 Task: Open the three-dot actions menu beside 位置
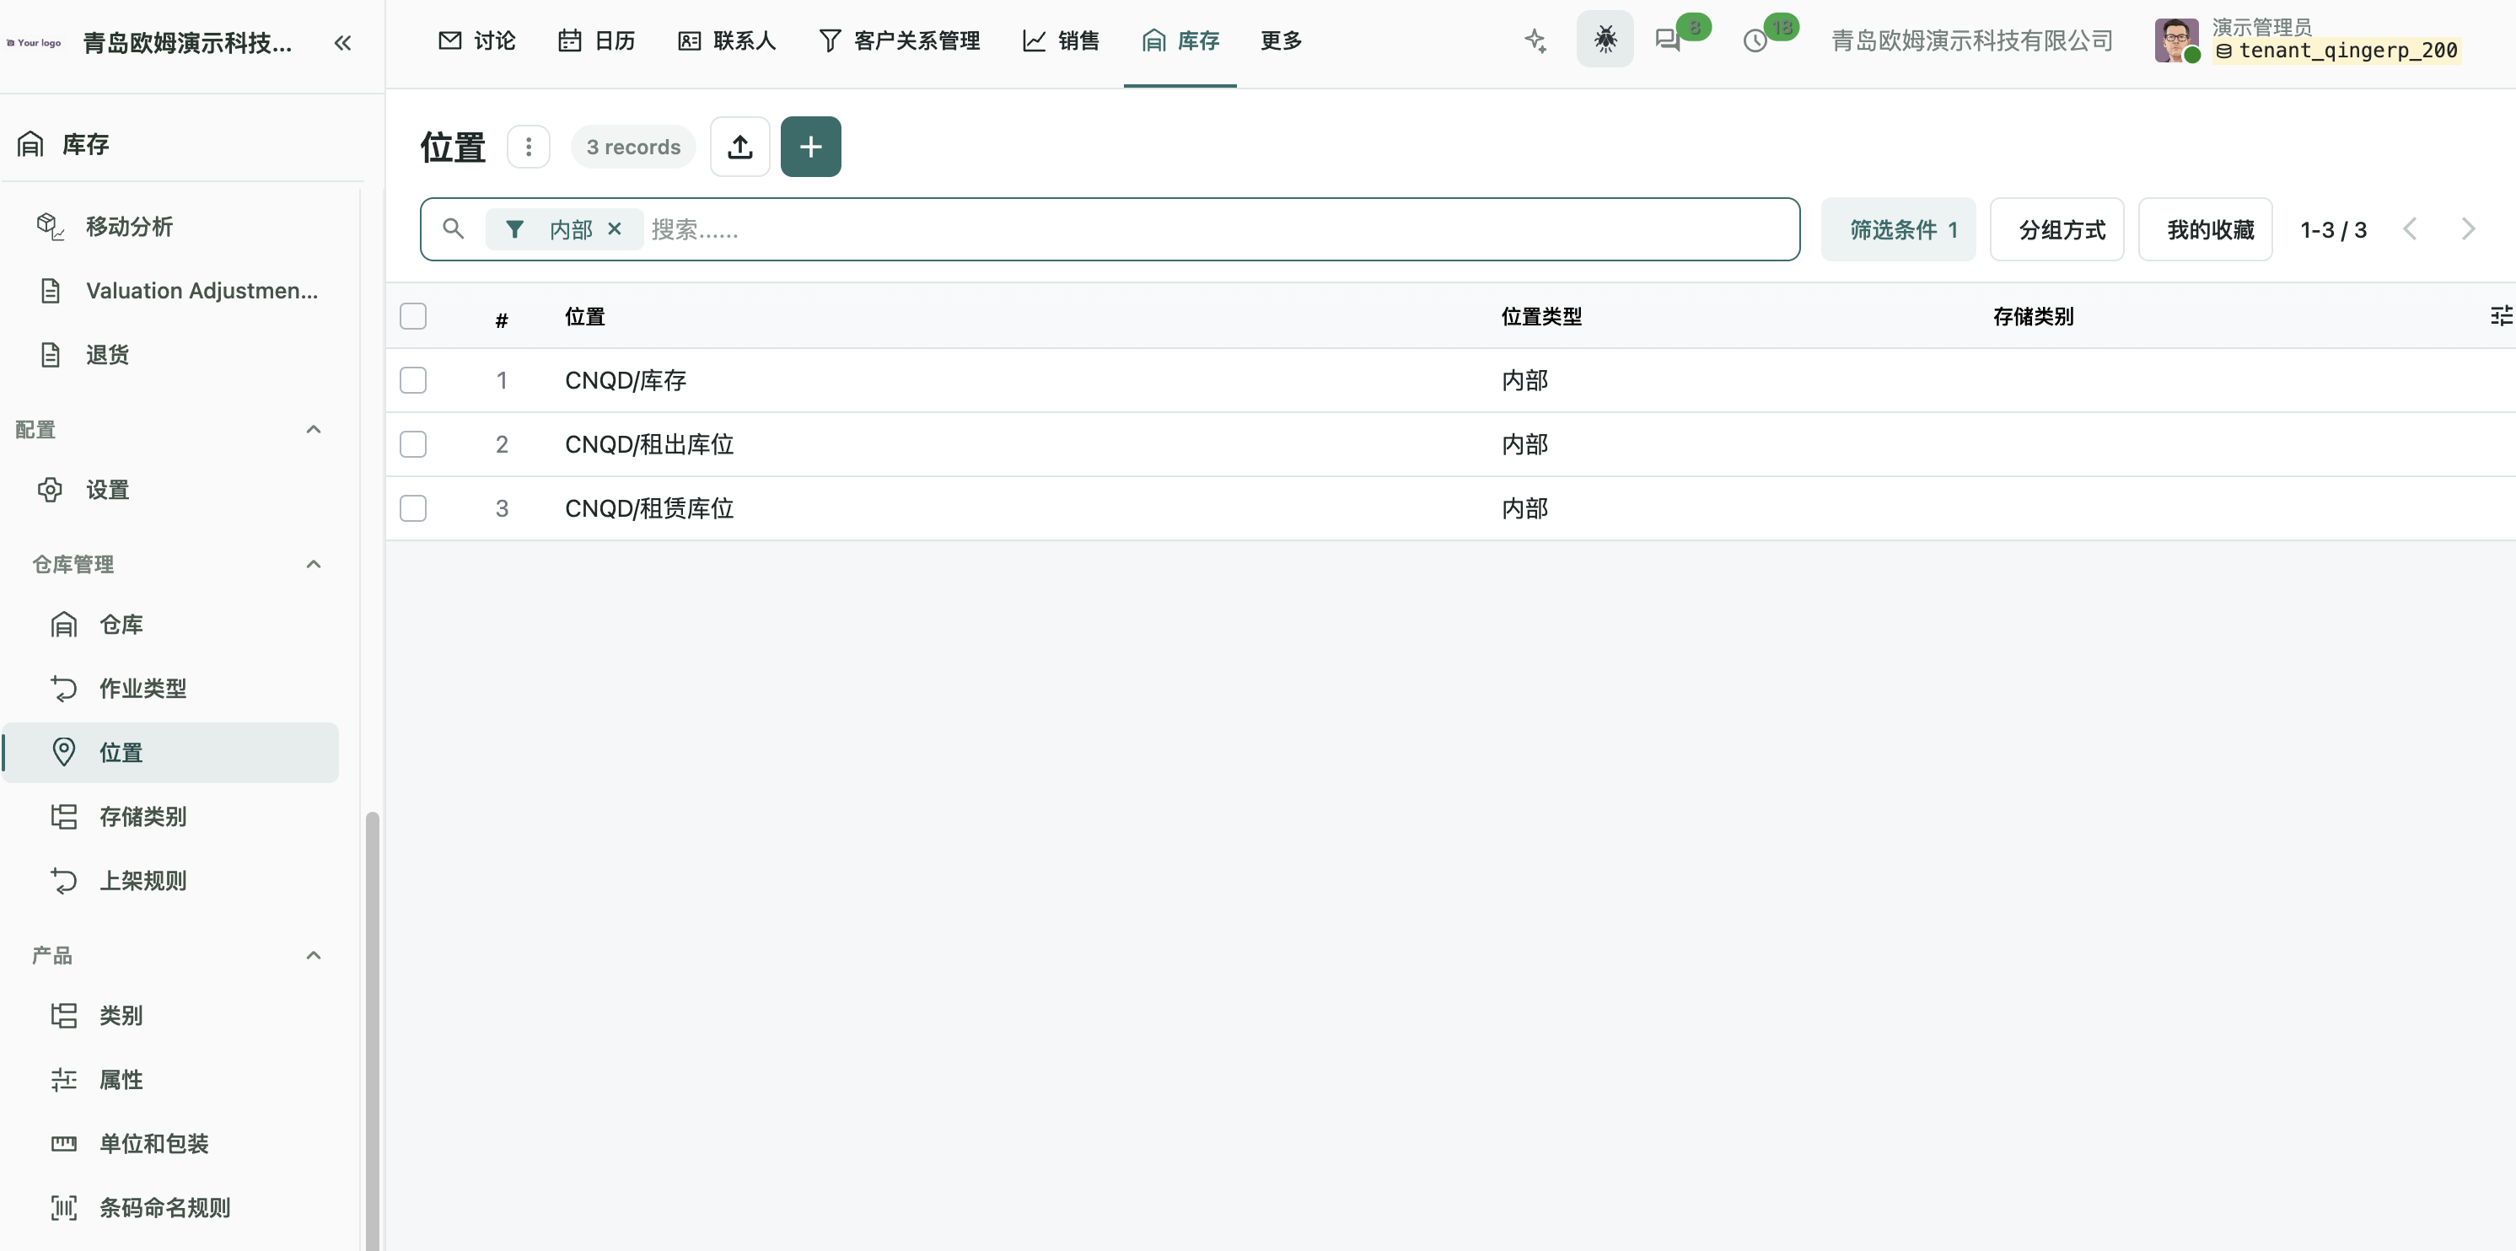[529, 147]
